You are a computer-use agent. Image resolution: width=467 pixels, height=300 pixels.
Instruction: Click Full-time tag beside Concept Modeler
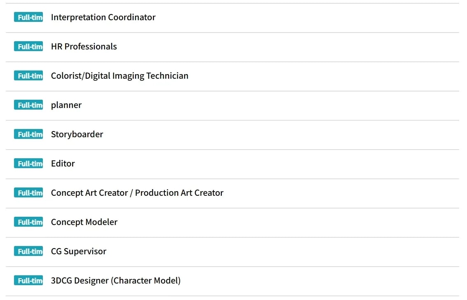click(28, 222)
